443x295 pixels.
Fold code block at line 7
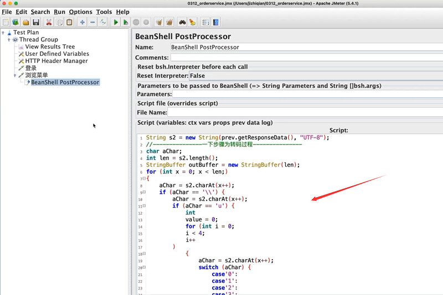[144, 178]
